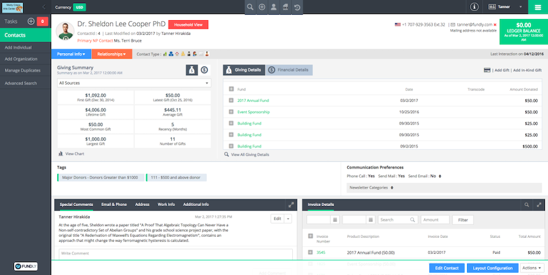Click the invoice Amount input field
Screen dimensions: 548x275
[x=435, y=220]
